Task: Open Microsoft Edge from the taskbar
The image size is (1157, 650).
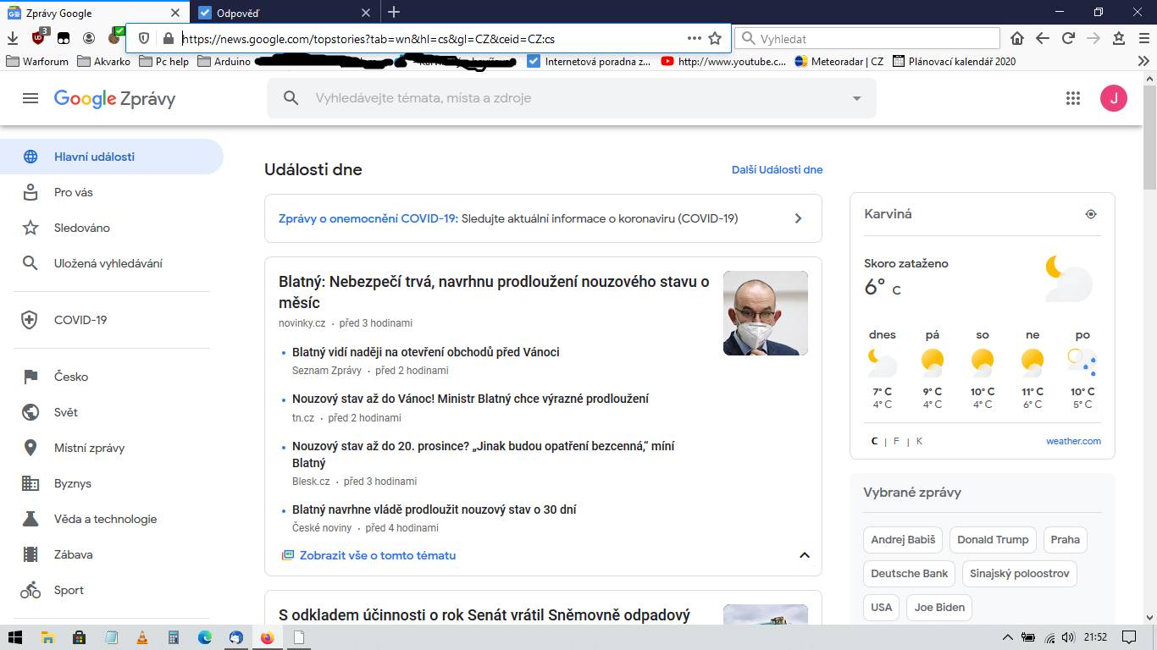Action: [205, 637]
